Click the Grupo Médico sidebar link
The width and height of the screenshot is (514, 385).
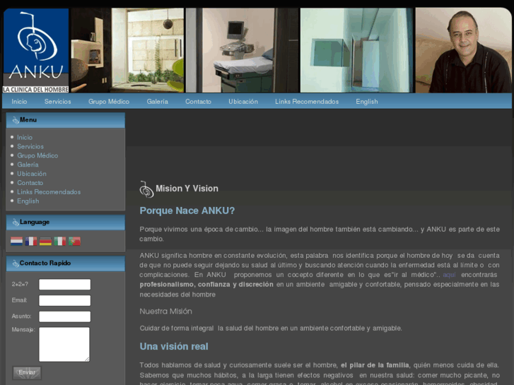pyautogui.click(x=37, y=155)
